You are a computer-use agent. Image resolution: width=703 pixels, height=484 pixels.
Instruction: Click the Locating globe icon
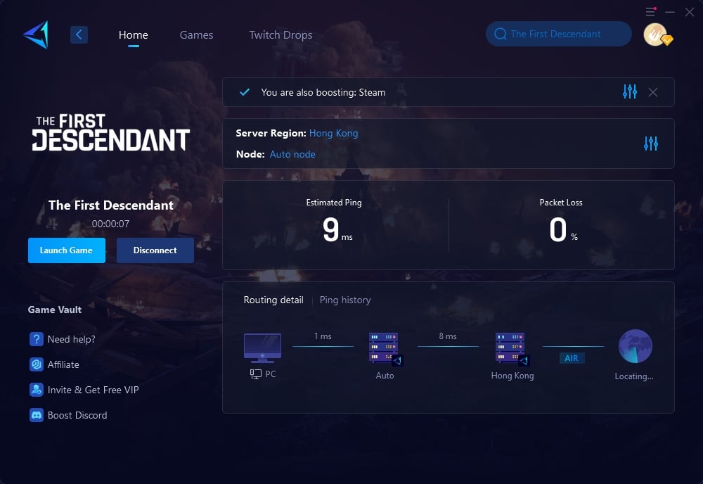[x=636, y=346]
